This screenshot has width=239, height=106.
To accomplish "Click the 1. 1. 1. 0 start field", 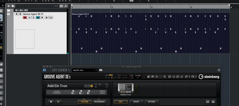I will point(14,1).
